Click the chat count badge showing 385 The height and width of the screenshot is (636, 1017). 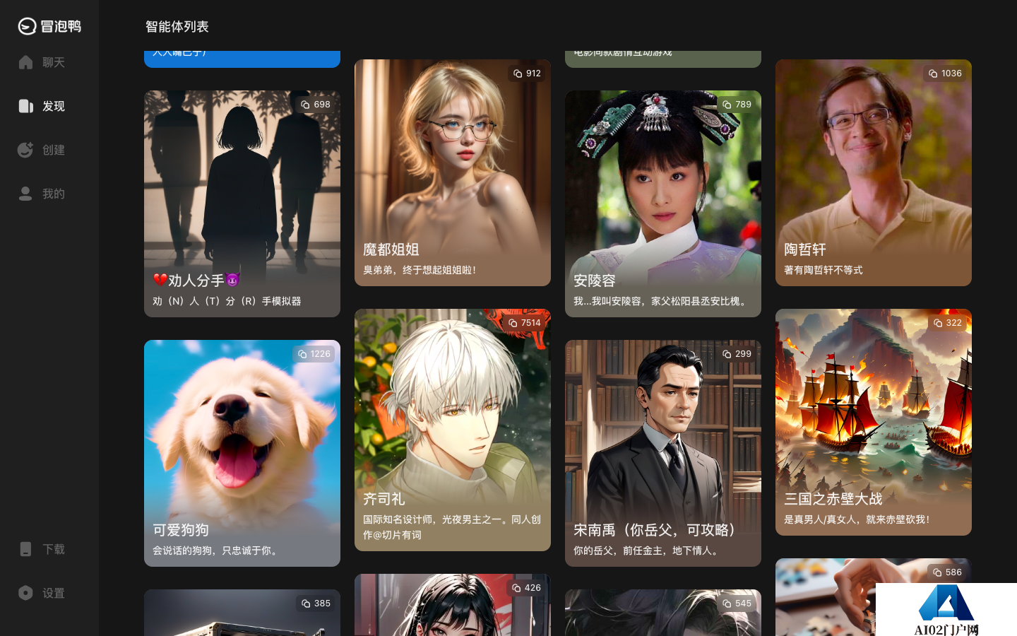coord(316,603)
